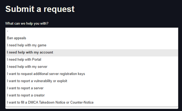182x111 pixels.
Task: Open the Ban appeals request form
Action: [x=92, y=38]
